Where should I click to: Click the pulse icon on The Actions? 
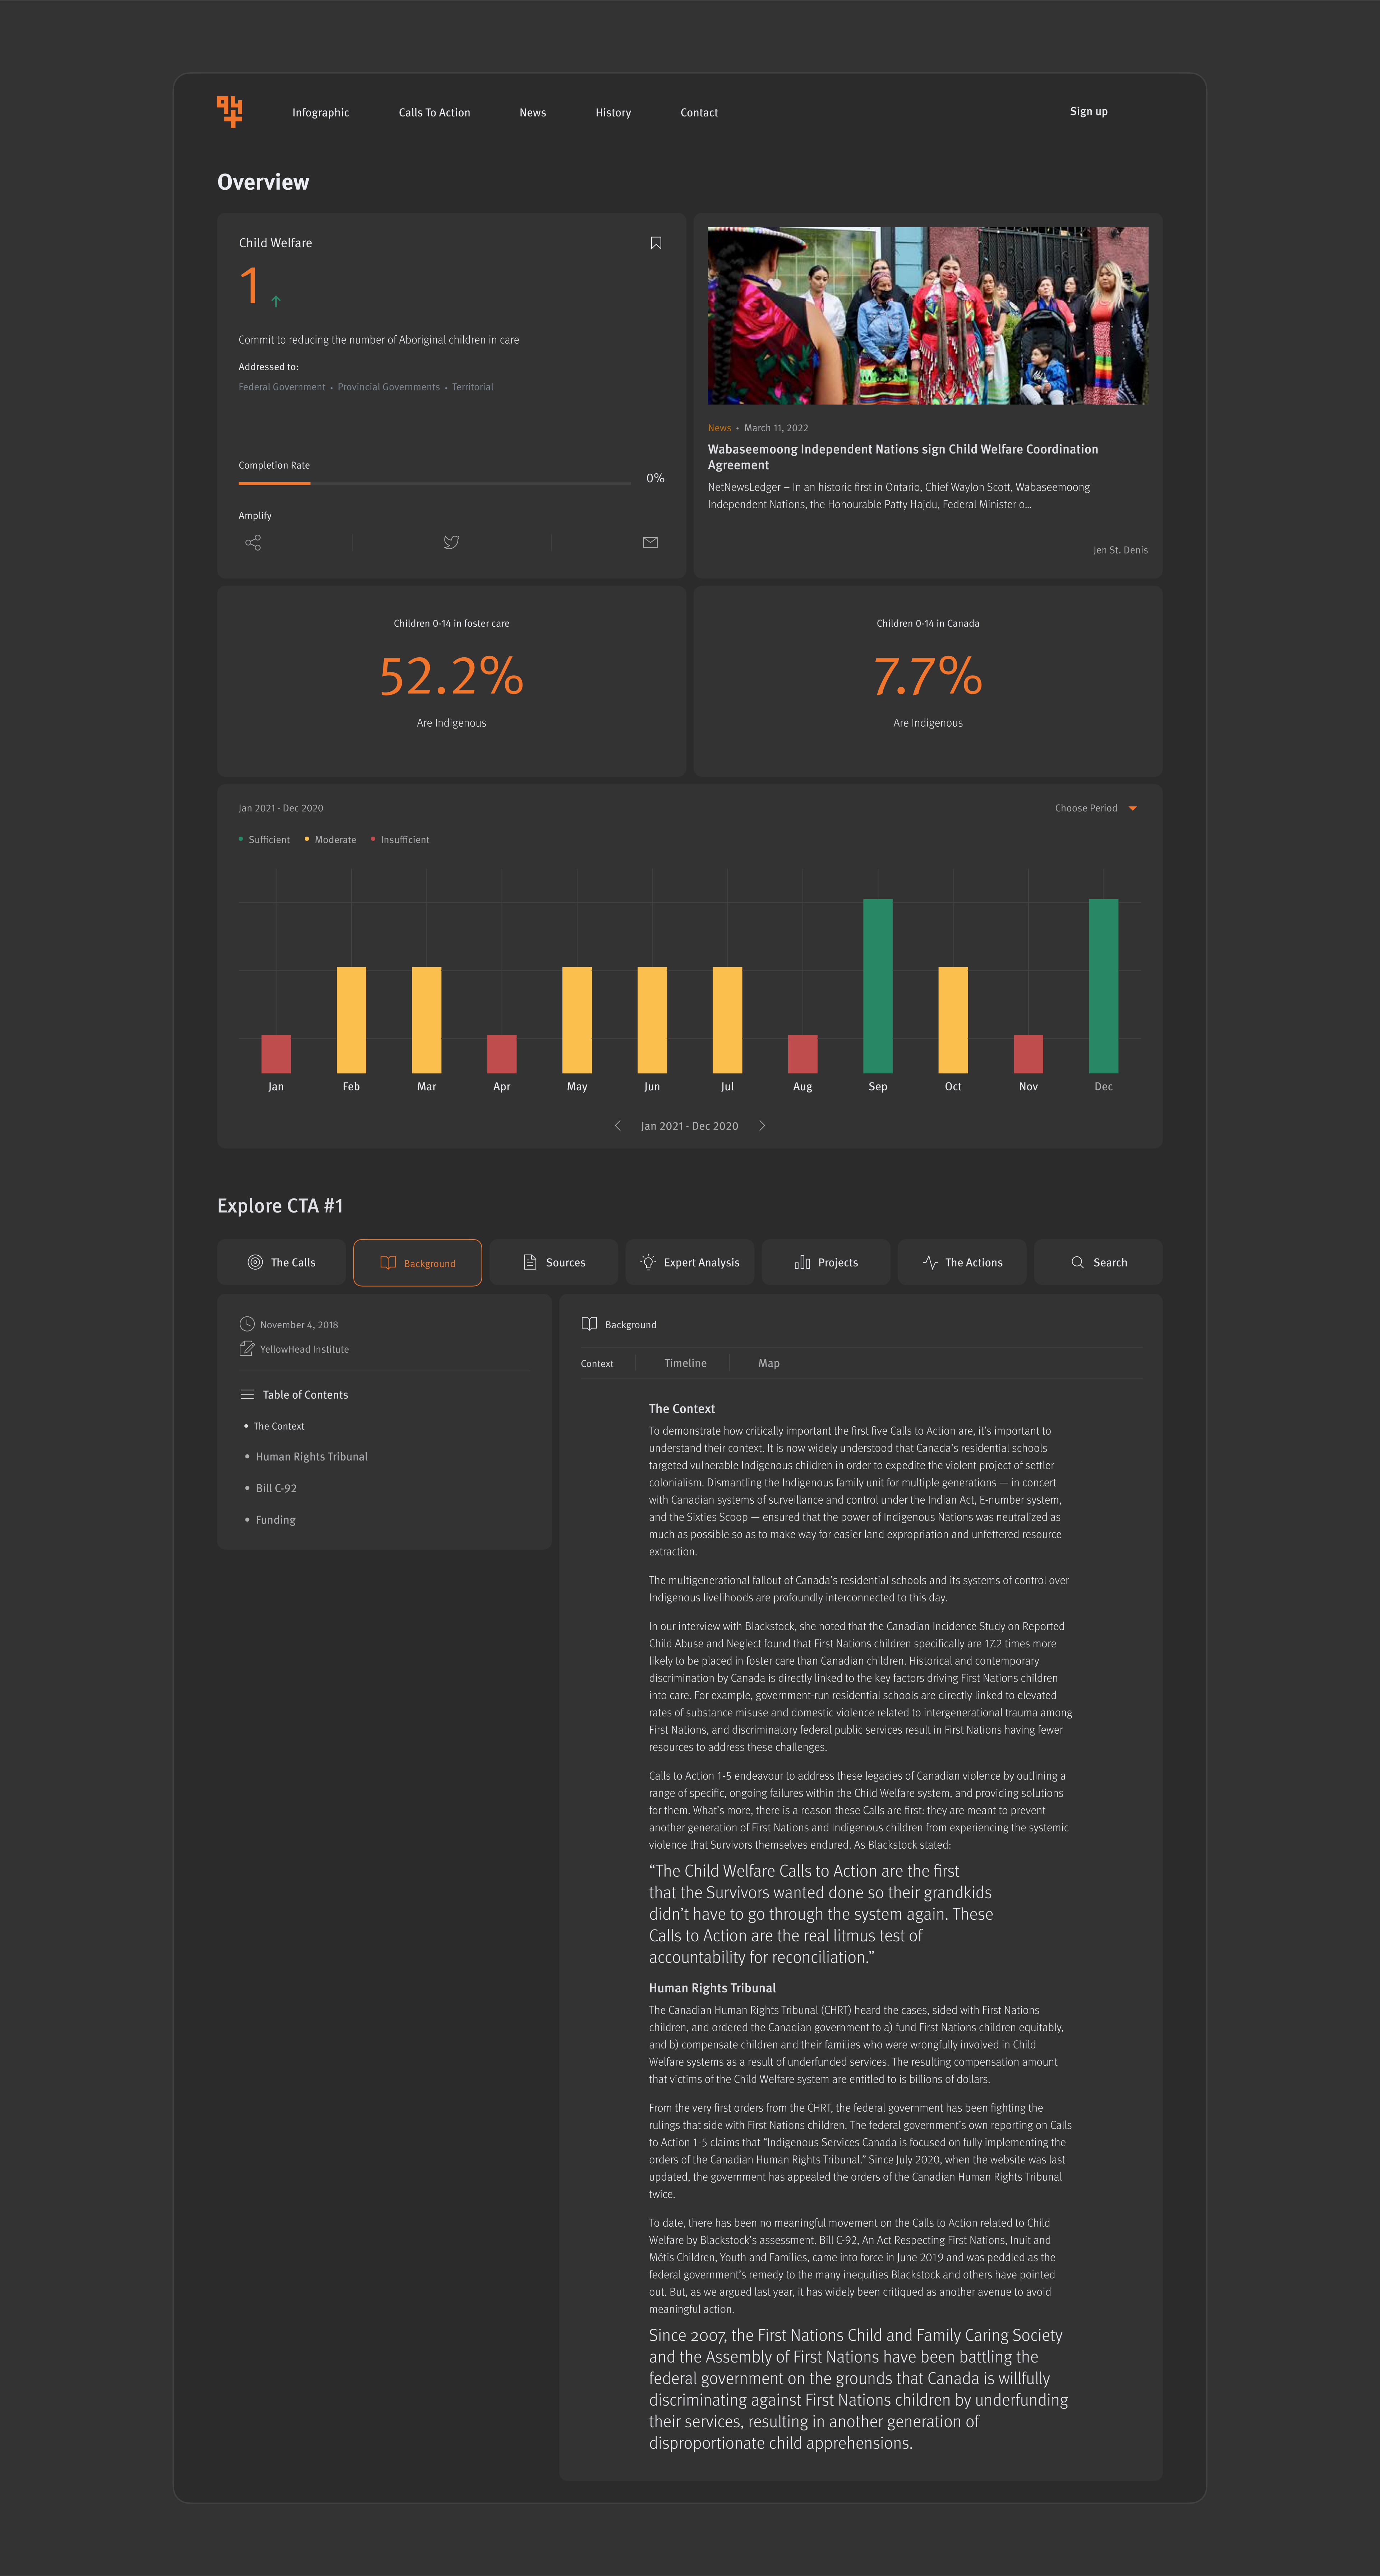(930, 1262)
